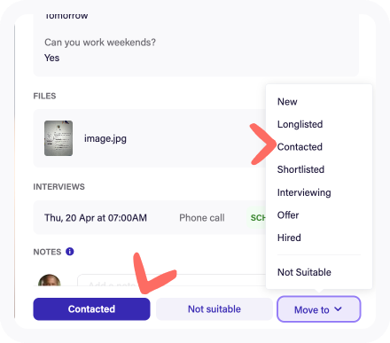Move candidate to Shortlisted stage

coord(300,169)
